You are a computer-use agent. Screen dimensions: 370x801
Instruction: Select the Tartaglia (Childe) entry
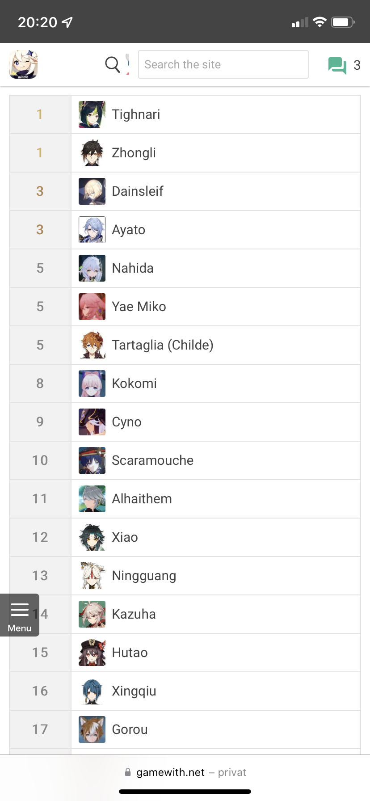(163, 345)
